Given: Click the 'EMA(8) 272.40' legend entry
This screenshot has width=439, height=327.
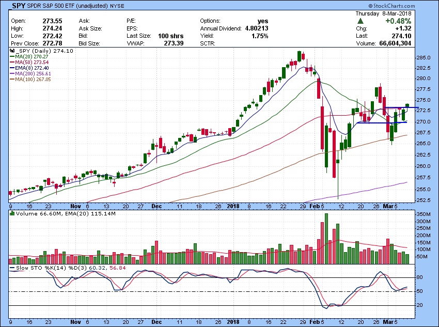Looking at the screenshot, I should [x=33, y=68].
